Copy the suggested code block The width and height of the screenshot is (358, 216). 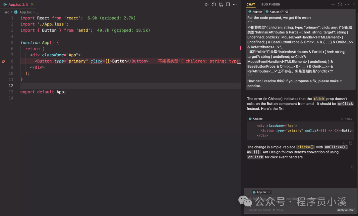350,143
